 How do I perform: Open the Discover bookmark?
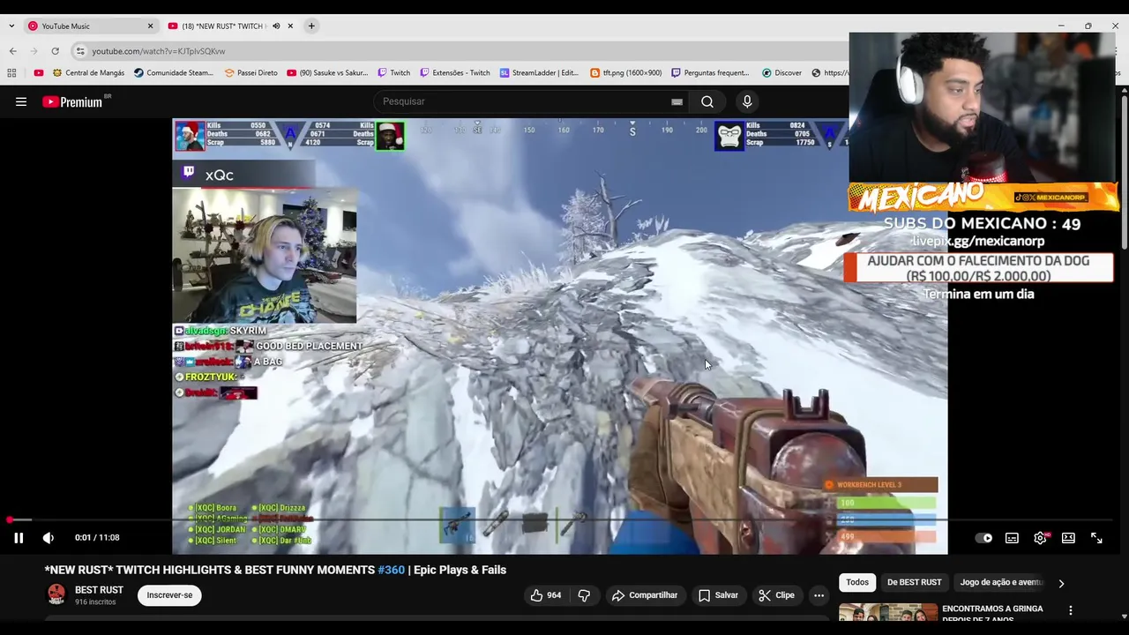click(x=781, y=73)
